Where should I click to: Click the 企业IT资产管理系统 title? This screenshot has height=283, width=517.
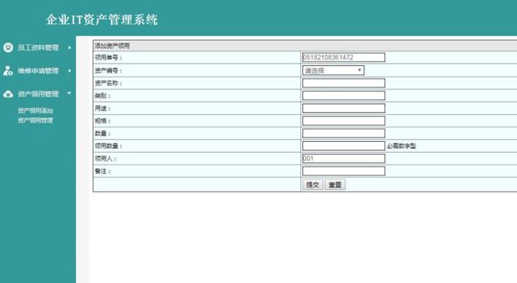[102, 20]
